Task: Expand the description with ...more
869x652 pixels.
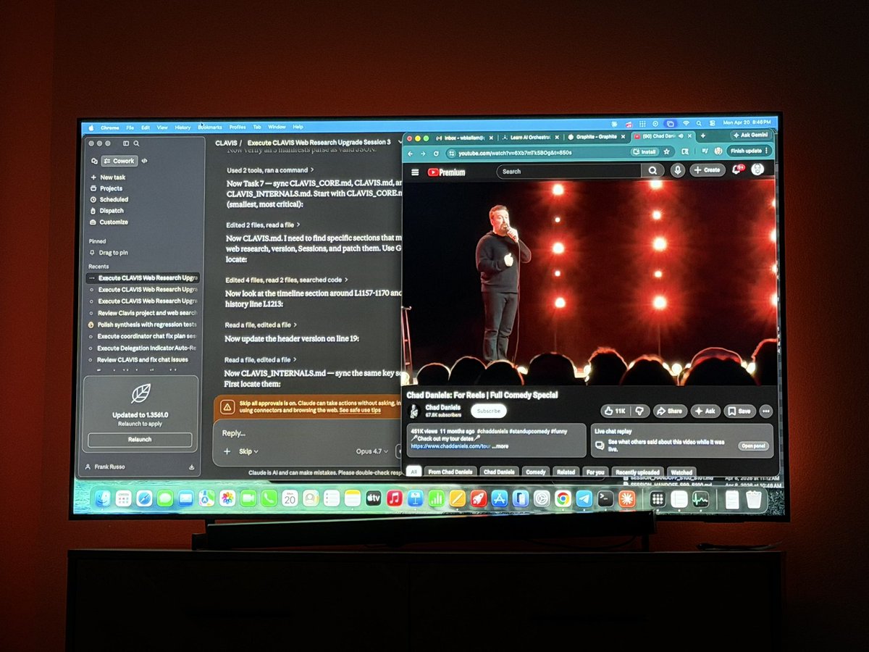Action: (500, 446)
